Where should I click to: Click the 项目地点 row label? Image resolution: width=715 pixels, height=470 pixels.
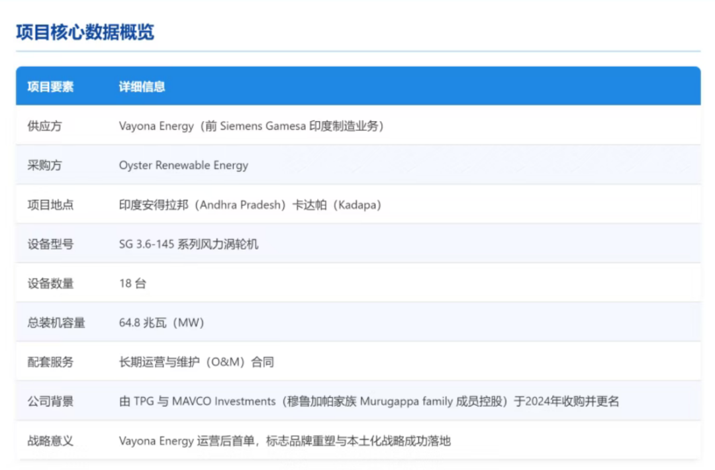pyautogui.click(x=50, y=205)
